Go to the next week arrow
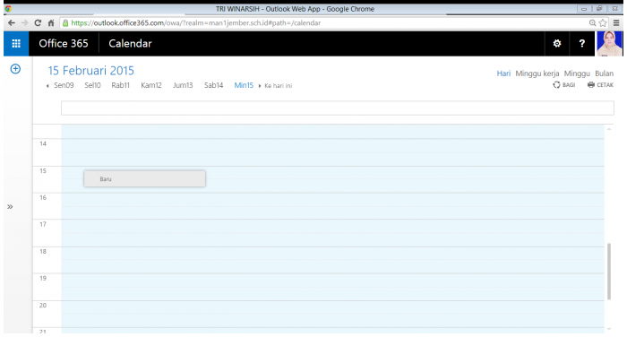 point(260,86)
